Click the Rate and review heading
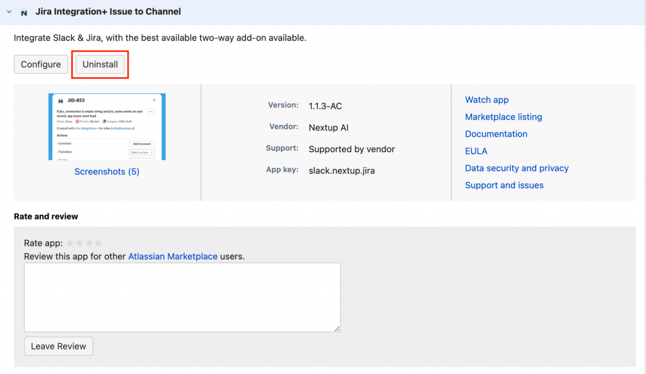 pos(45,216)
